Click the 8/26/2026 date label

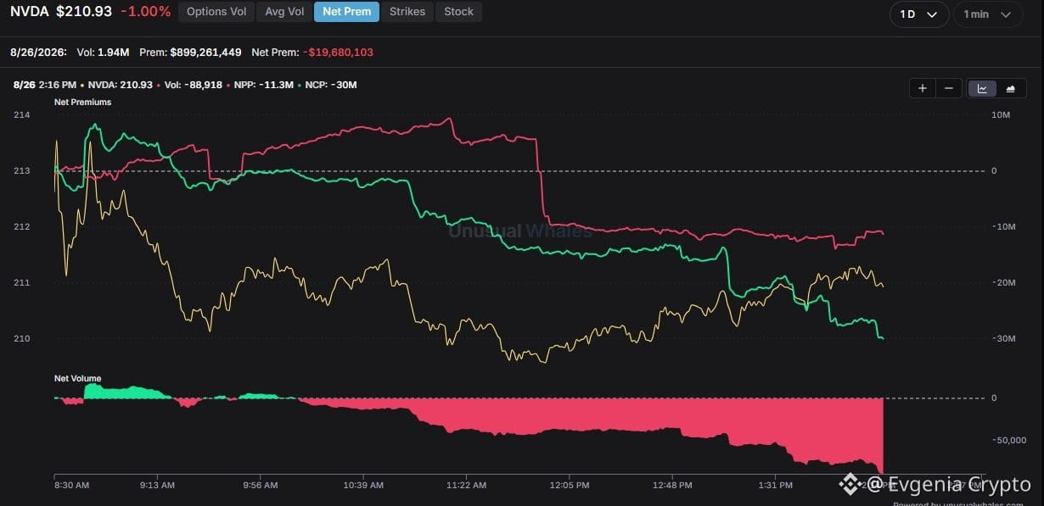37,53
